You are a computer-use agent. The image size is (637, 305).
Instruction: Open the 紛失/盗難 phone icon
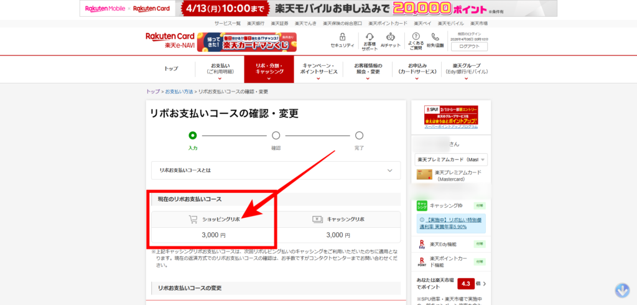(x=435, y=37)
